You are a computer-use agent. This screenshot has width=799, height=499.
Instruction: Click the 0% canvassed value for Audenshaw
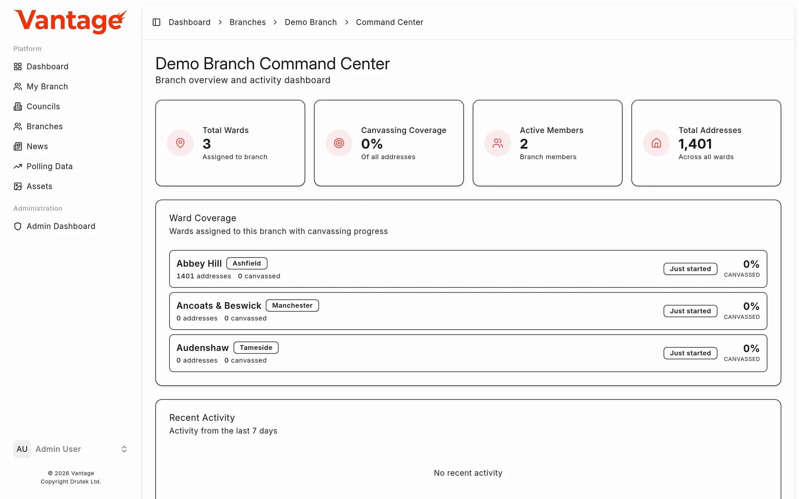(751, 348)
